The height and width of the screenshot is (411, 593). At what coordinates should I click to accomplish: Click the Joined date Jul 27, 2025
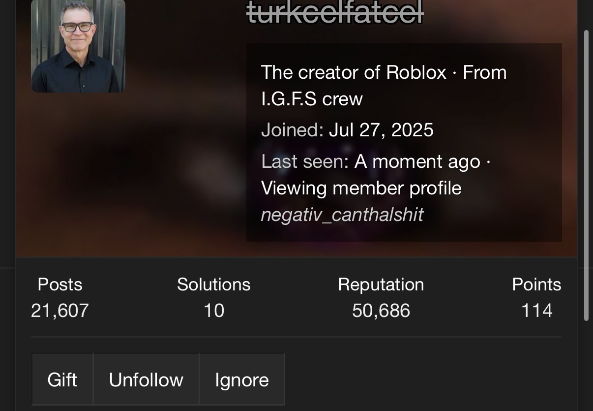tap(381, 130)
